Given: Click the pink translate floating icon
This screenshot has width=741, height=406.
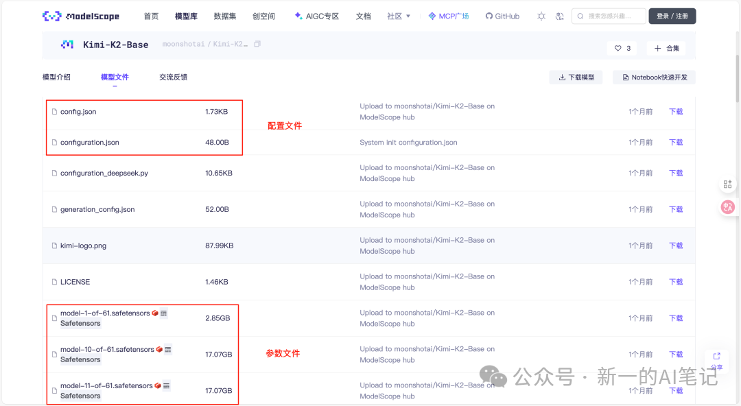Looking at the screenshot, I should click(728, 207).
